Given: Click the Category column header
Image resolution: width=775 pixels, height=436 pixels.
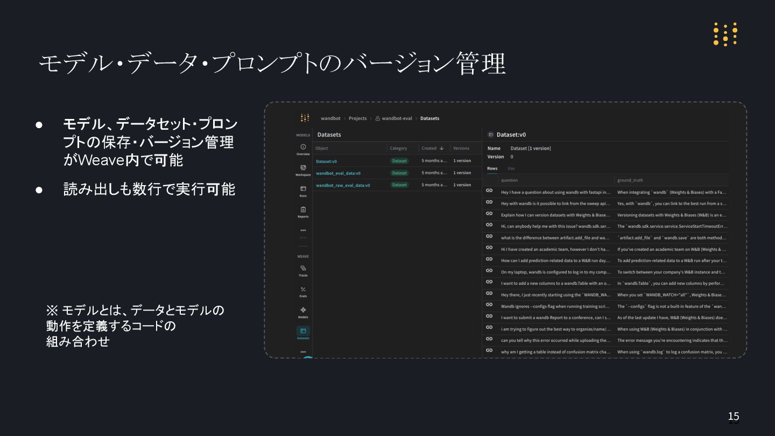Looking at the screenshot, I should [x=398, y=148].
